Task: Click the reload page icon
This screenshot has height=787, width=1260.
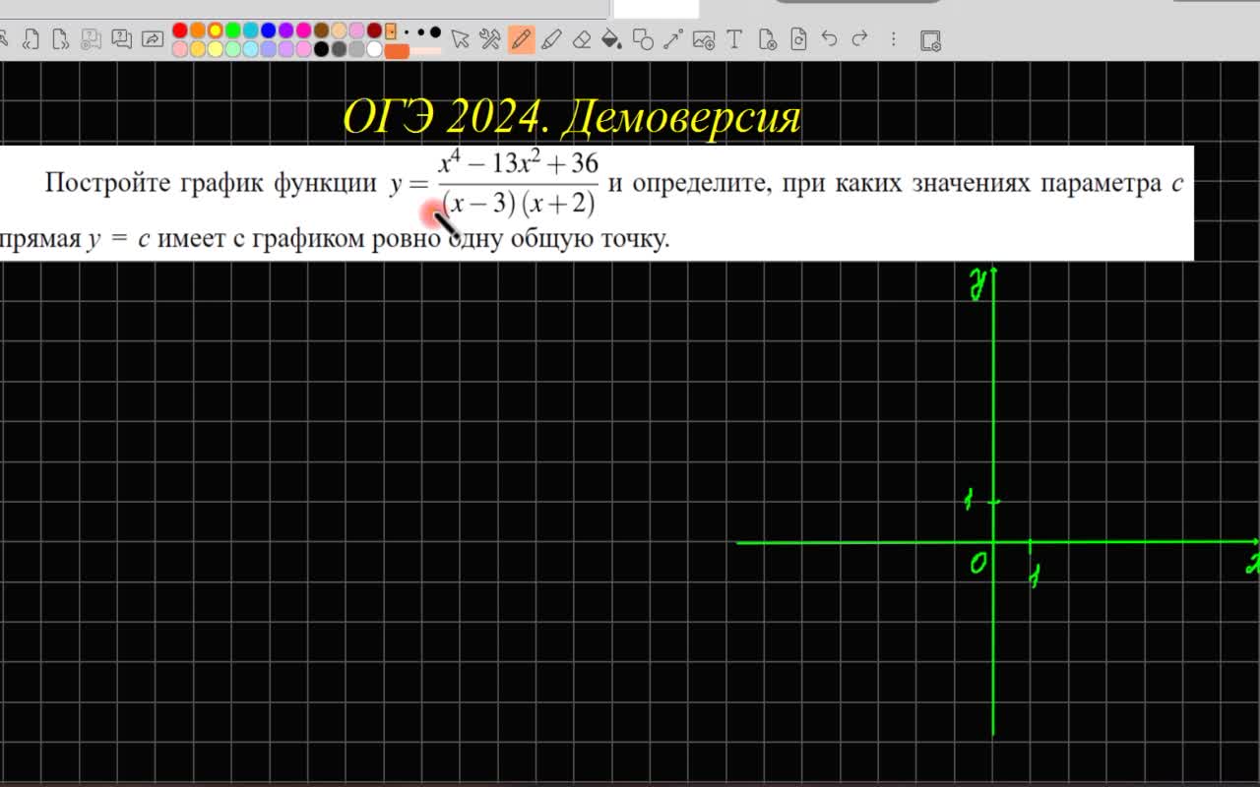Action: (798, 39)
